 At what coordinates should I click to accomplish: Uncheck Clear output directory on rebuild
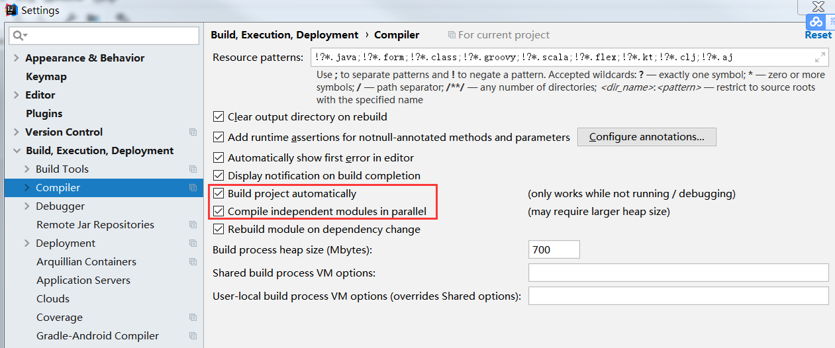[x=219, y=117]
